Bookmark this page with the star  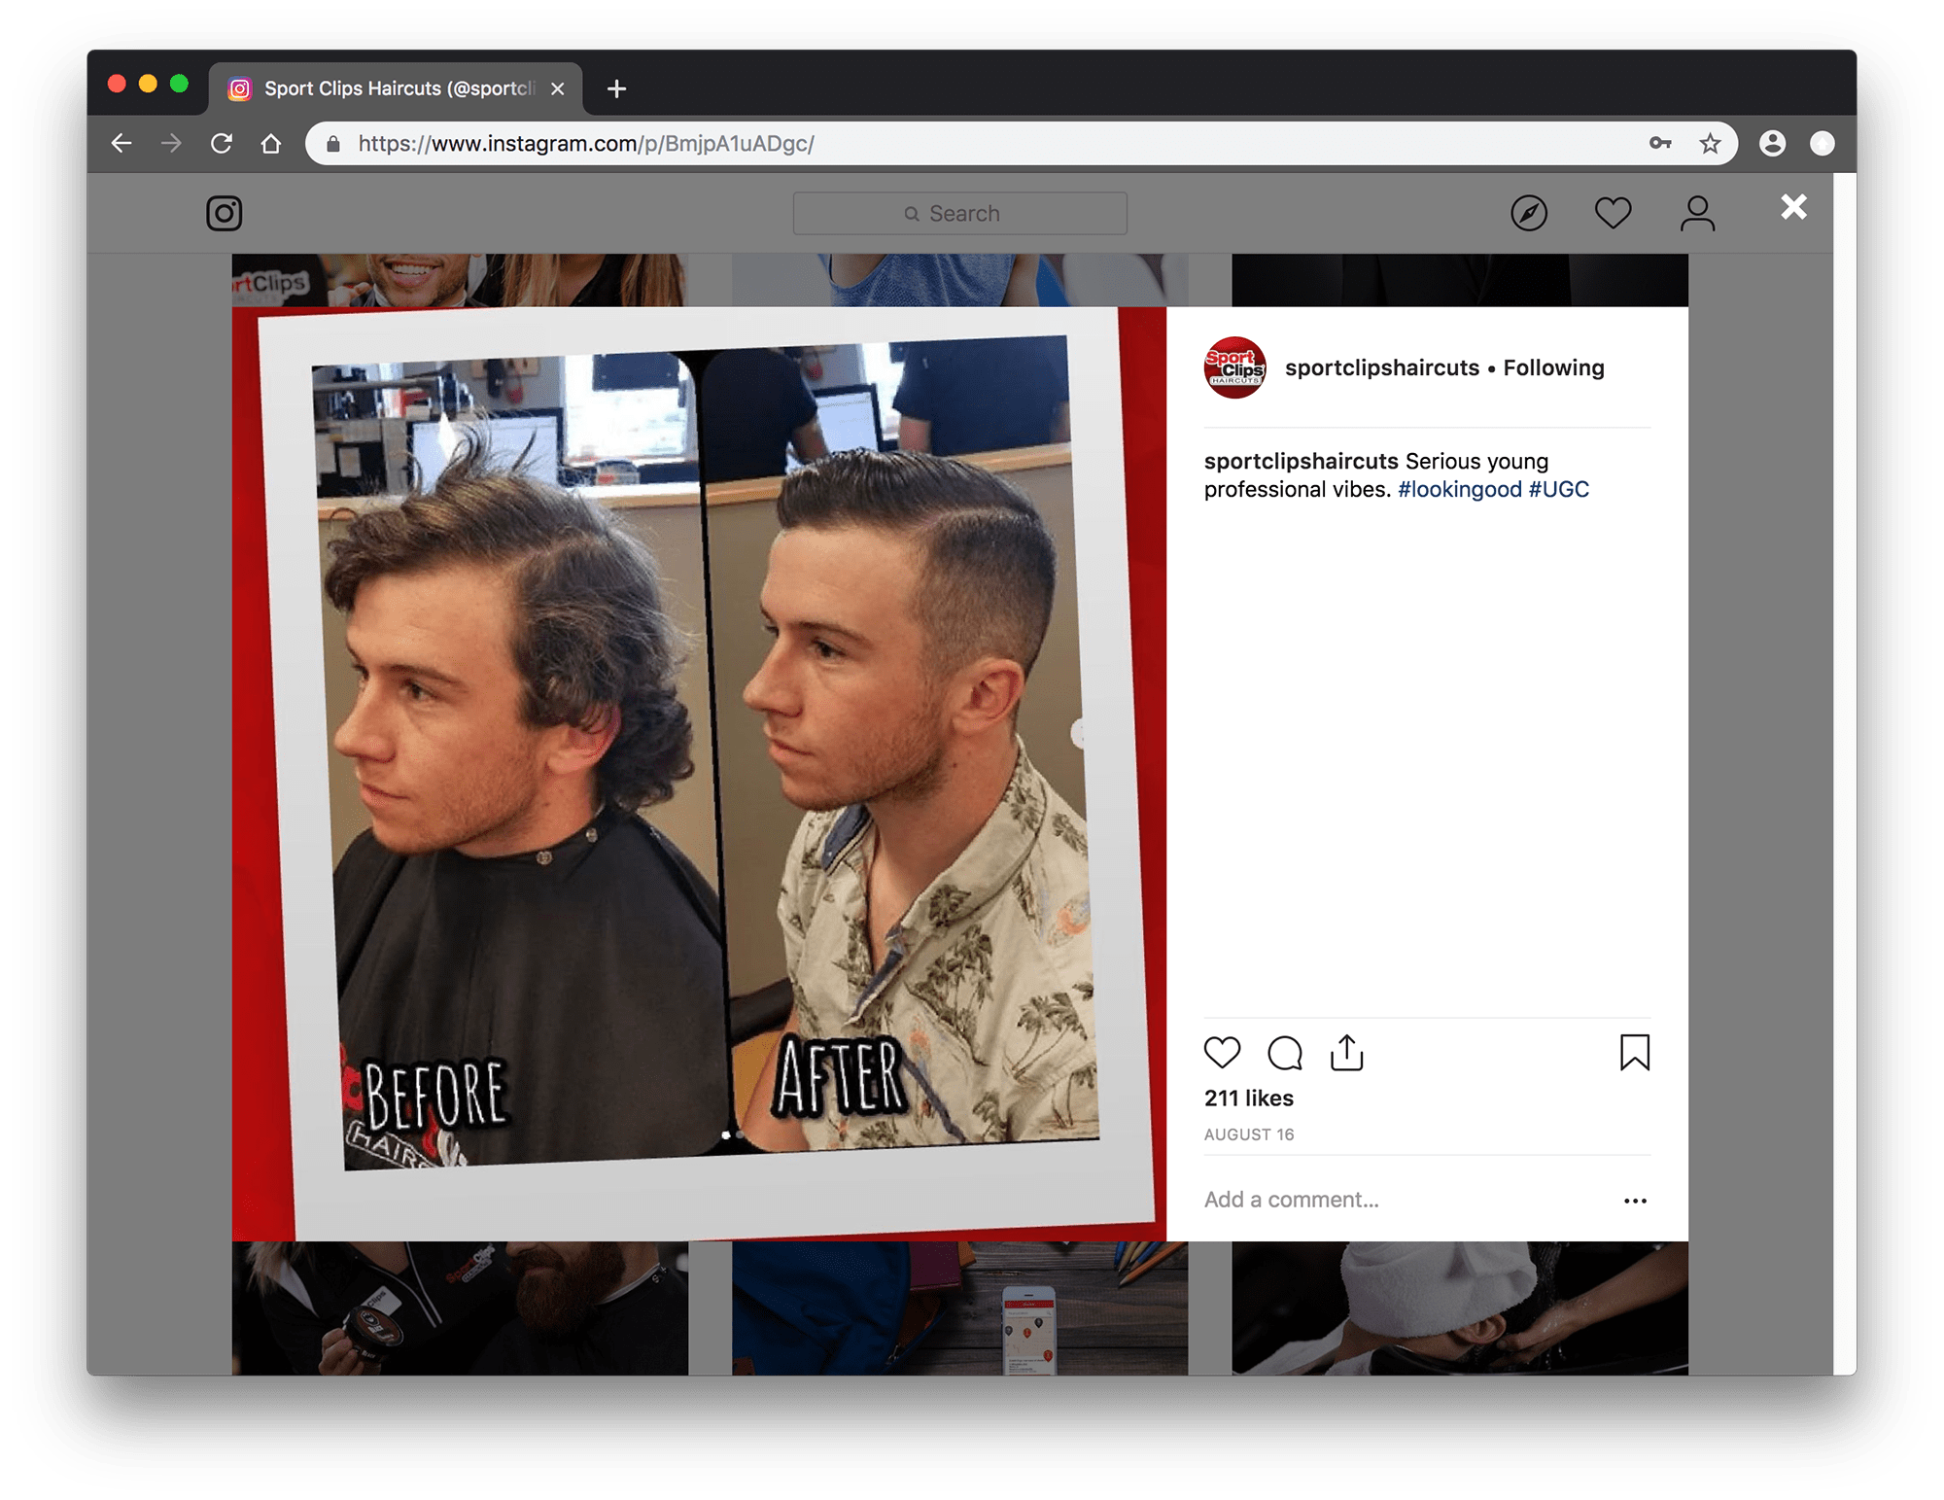click(1710, 144)
